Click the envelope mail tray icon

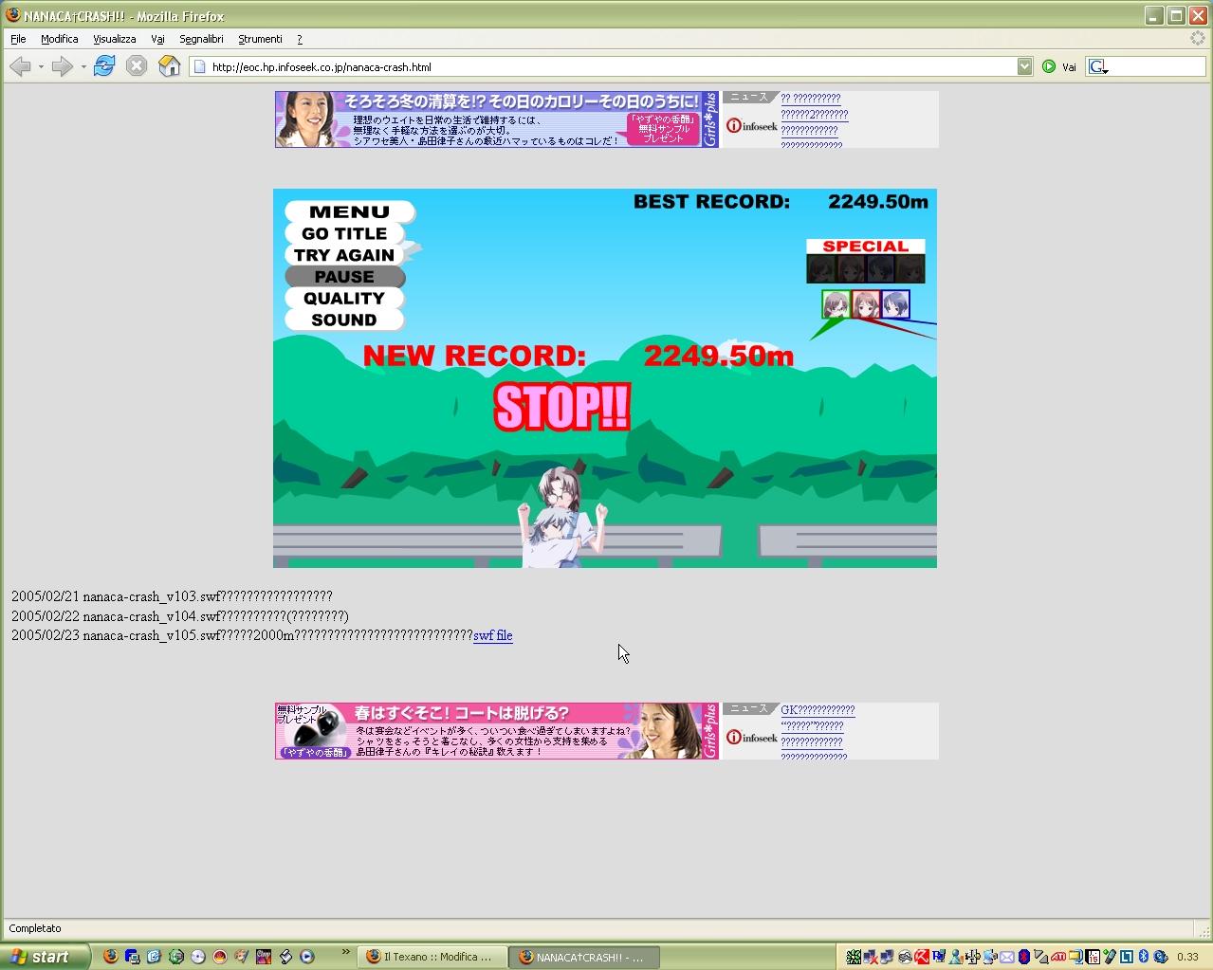coord(1007,957)
